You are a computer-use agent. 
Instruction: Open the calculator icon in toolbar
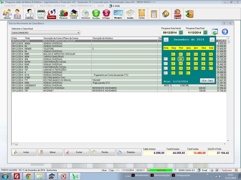point(154,14)
